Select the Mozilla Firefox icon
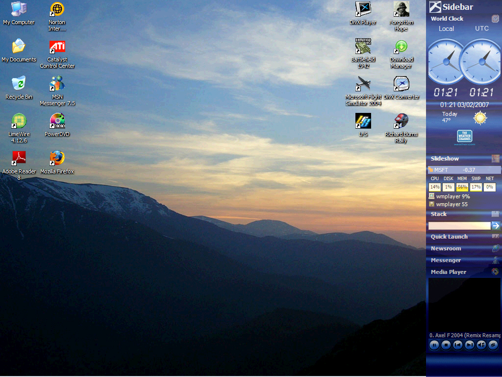This screenshot has height=377, width=502. (x=57, y=162)
